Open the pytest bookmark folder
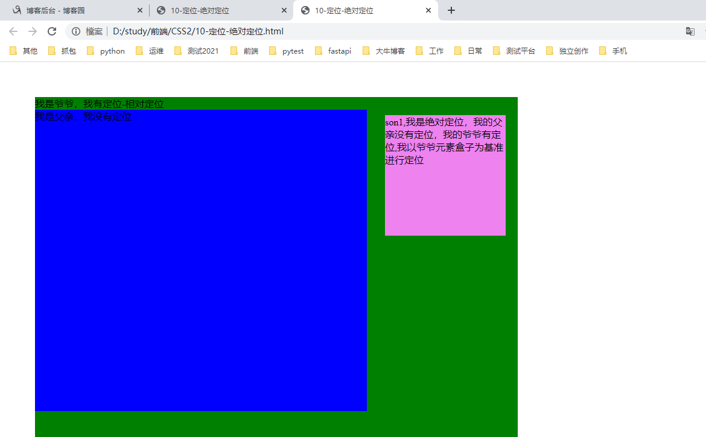This screenshot has height=437, width=706. 287,51
